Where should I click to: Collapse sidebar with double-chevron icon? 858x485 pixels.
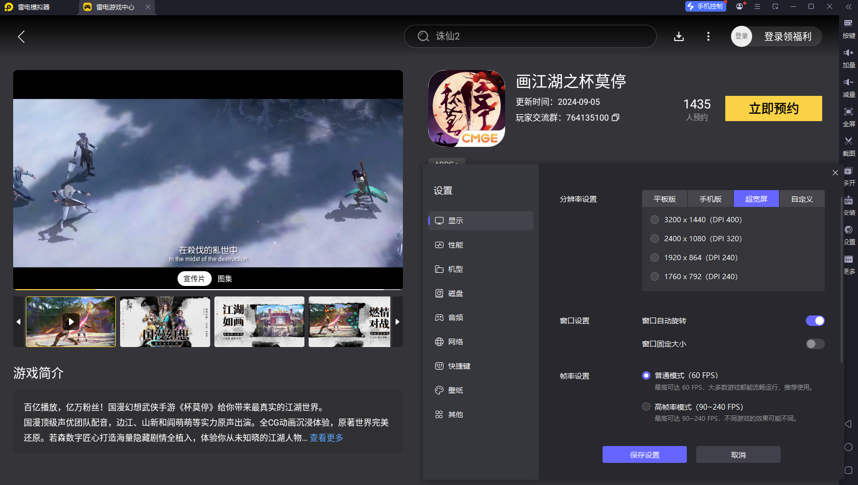click(x=849, y=7)
